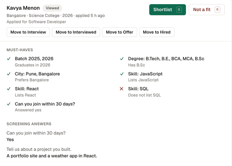Click screening question 'Can you join within 30 days?'
The height and width of the screenshot is (166, 232).
click(x=36, y=133)
